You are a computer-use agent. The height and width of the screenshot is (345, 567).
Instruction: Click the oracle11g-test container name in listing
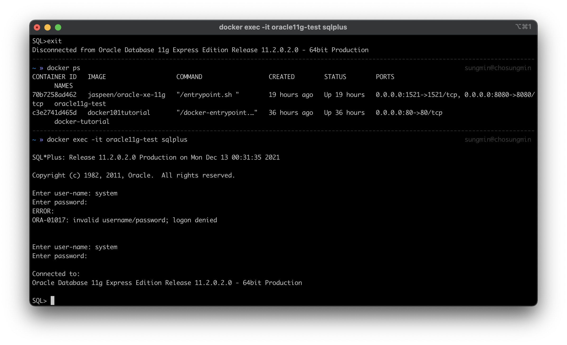coord(80,104)
